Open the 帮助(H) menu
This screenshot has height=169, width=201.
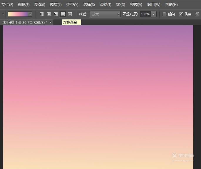coord(171,5)
